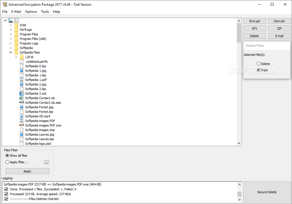Select Softpedia Forest.lep file name
This screenshot has width=292, height=204.
point(39,112)
